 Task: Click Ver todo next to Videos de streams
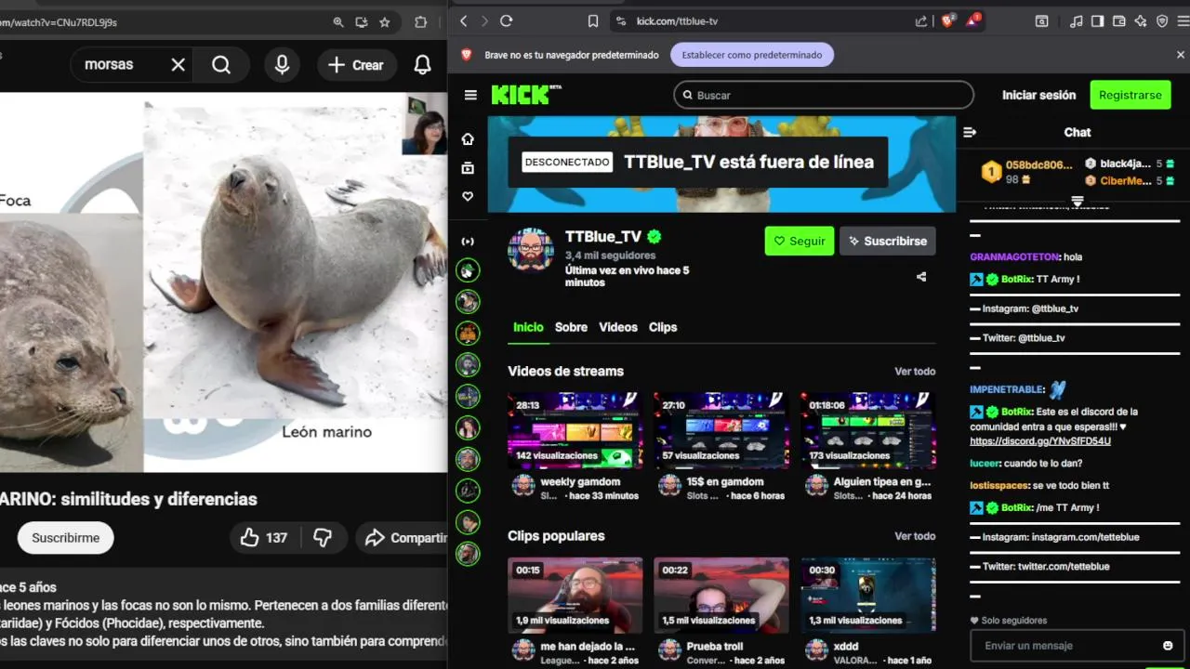point(915,371)
